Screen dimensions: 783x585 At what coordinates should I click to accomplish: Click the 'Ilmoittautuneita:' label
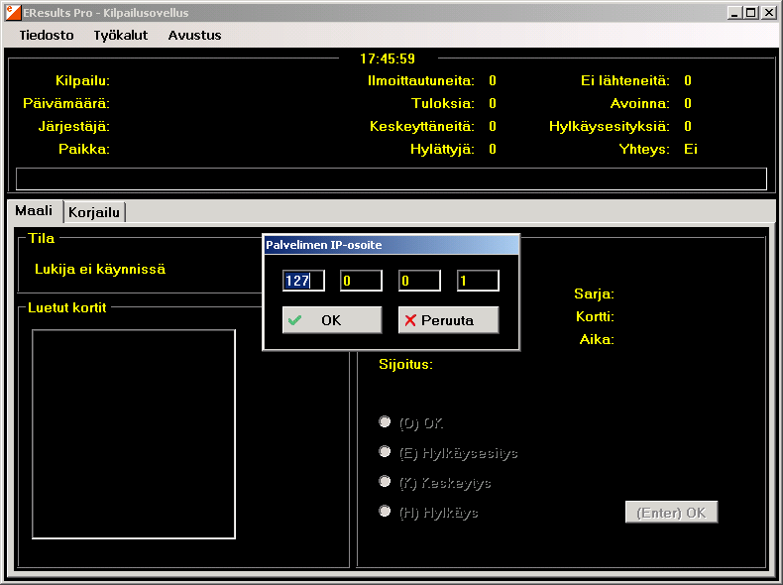click(421, 81)
